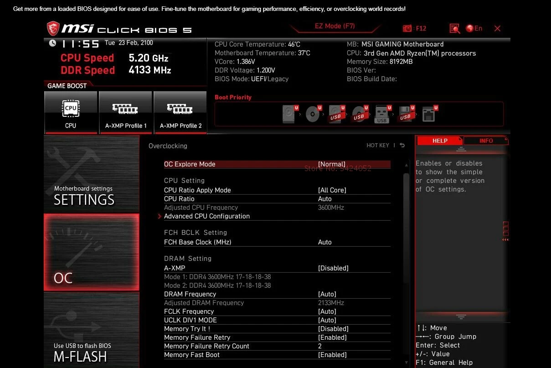551x368 pixels.
Task: Click the 'VCore: 1.386V' text
Action: click(235, 62)
